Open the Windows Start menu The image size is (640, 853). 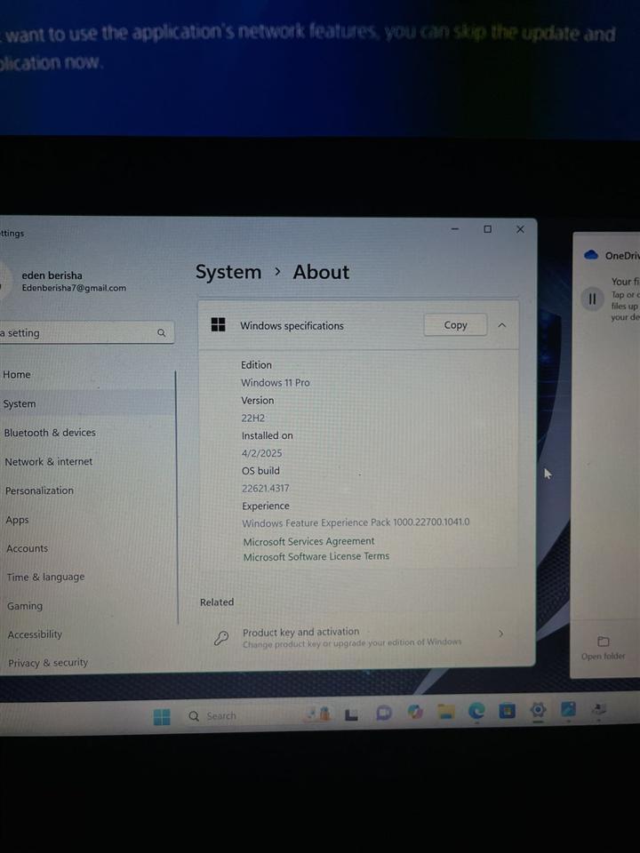coord(162,717)
